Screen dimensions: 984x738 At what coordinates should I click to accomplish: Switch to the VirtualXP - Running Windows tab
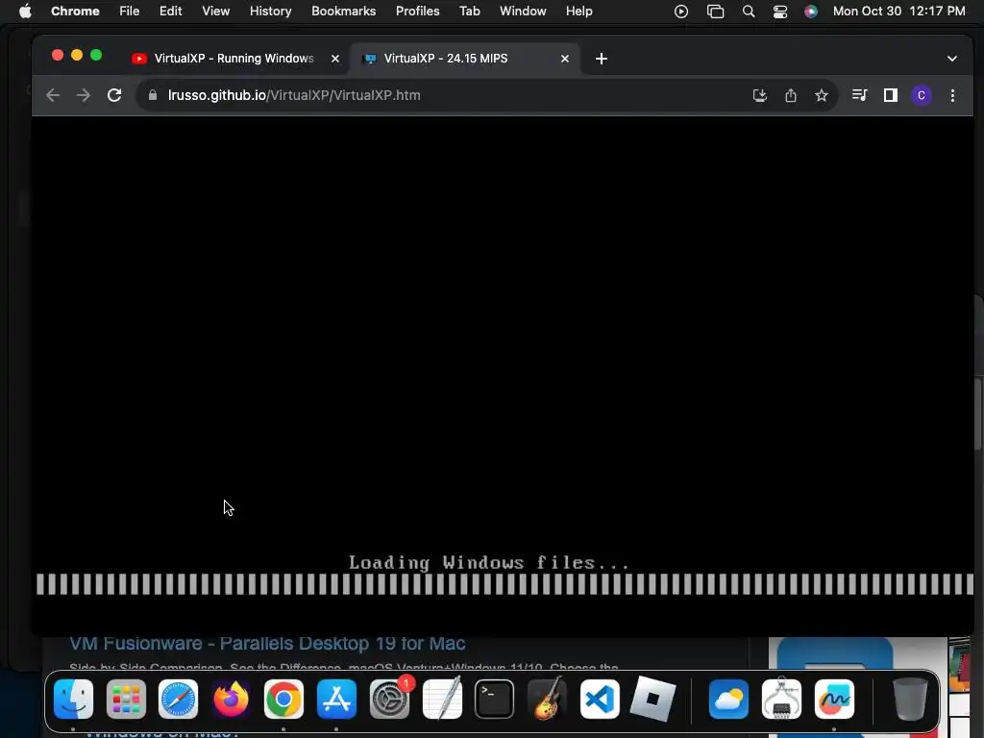point(234,59)
